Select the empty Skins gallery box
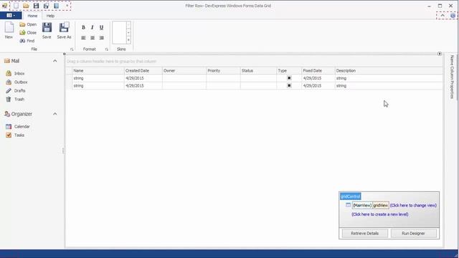Viewport: 459px width, 258px height. [119, 32]
